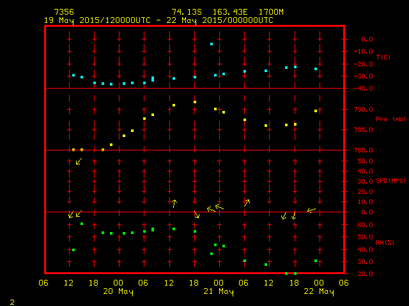409x306 pixels.
Task: Click the 790.0 pressure tick label
Action: [363, 109]
